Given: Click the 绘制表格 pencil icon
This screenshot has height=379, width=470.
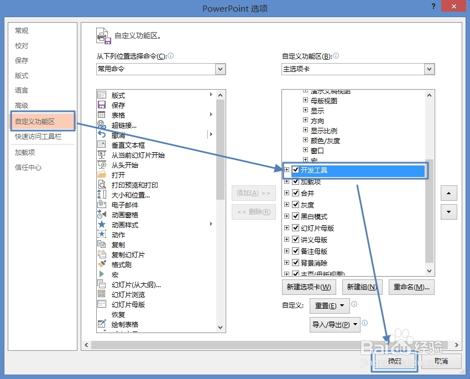Looking at the screenshot, I should click(x=102, y=324).
